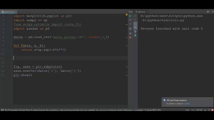Click the import numpy as np line

(30, 20)
